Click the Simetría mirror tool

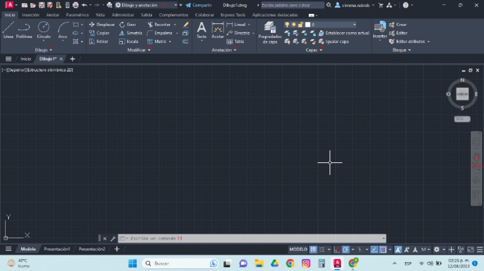(130, 33)
